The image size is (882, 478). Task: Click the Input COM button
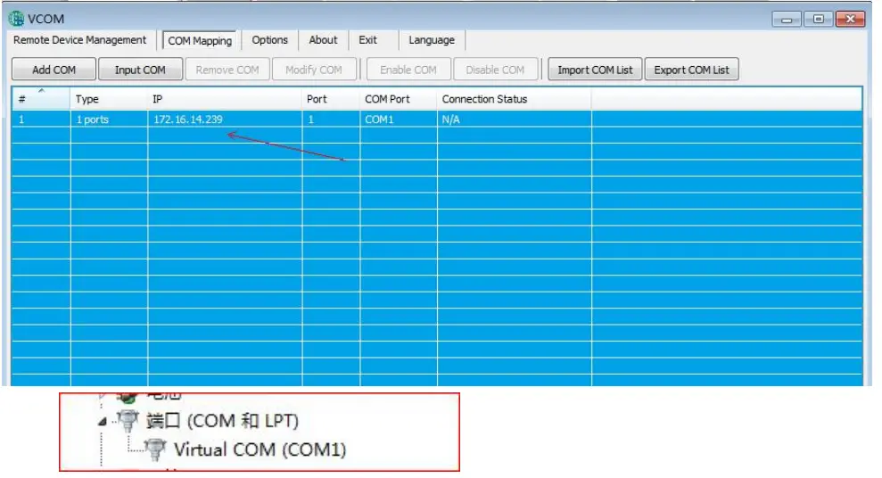(x=140, y=70)
